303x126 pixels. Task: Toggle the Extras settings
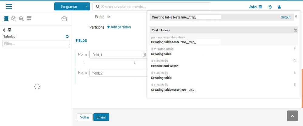109,17
